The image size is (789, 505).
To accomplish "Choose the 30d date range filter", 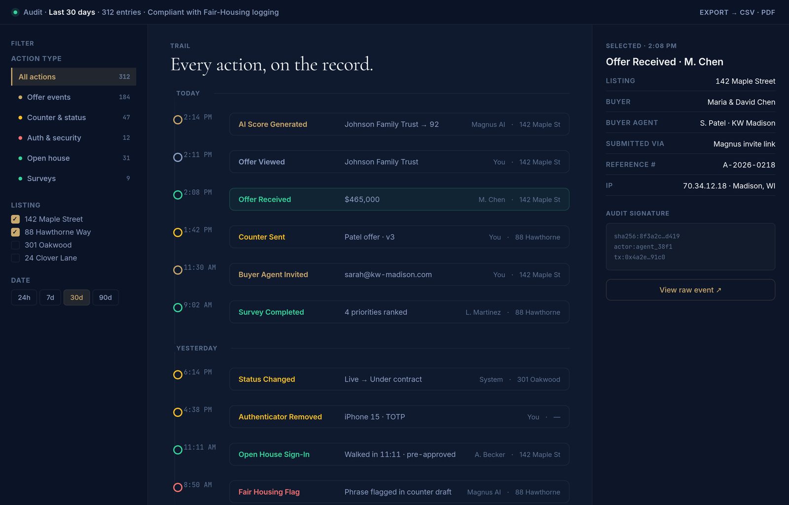I will [76, 298].
